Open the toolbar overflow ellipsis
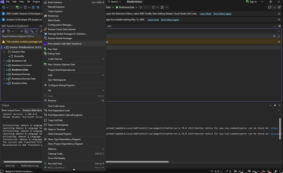 click(x=167, y=7)
